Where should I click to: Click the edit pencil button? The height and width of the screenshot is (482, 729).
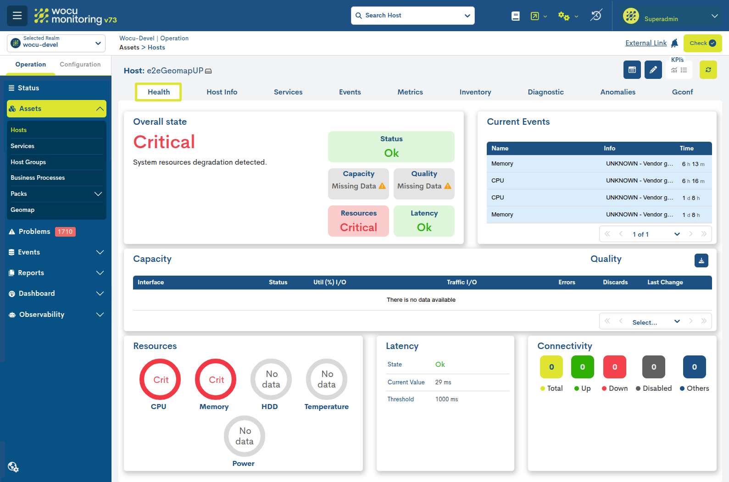[653, 70]
